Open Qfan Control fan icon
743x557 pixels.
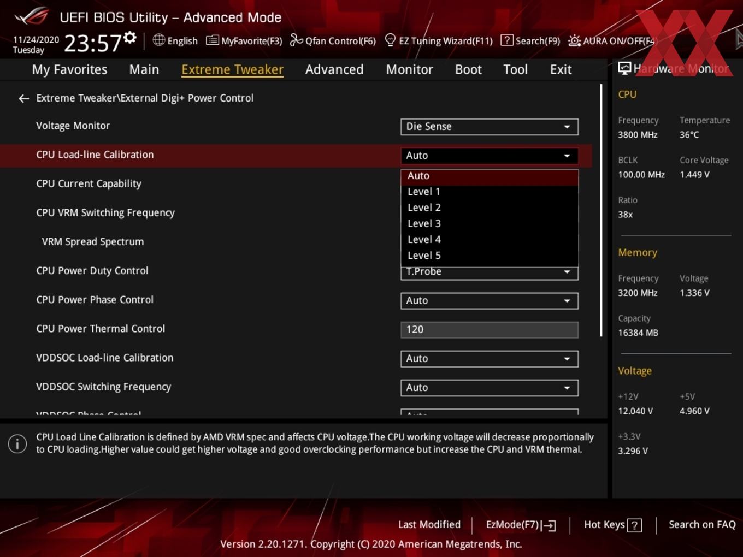(296, 40)
